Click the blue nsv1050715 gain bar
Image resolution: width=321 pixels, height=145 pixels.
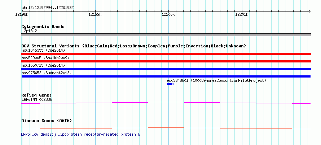pos(166,69)
